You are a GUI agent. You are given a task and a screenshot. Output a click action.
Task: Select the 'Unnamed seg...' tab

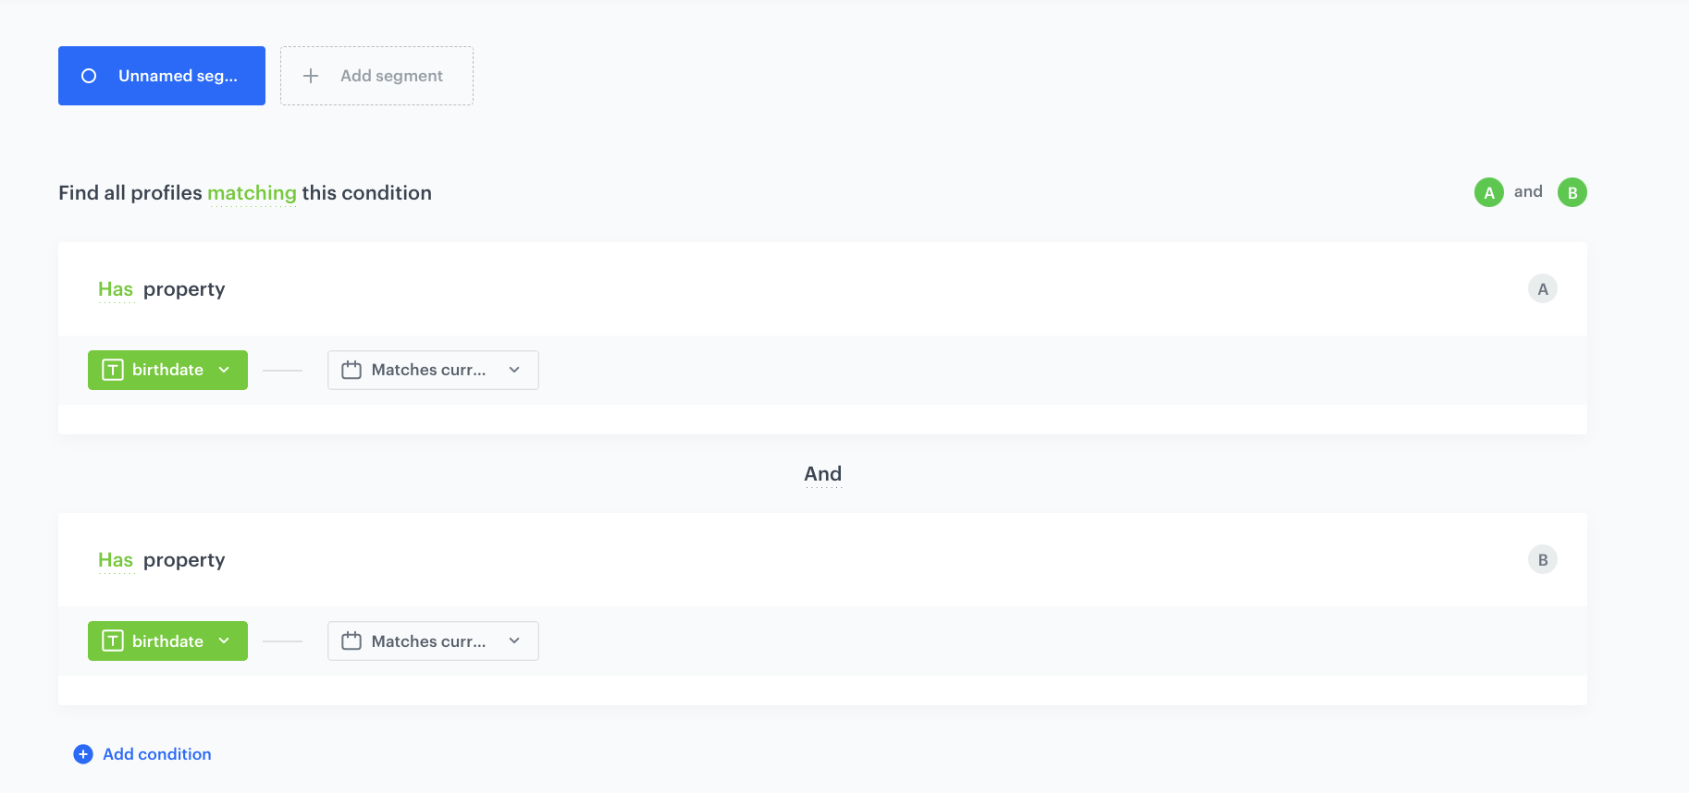[162, 76]
